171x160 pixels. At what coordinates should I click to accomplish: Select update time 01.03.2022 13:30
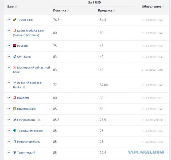153,57
